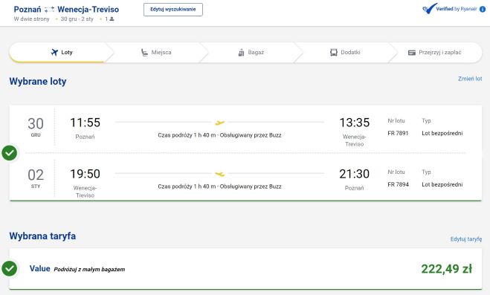Toggle the green checkmark beside selected flights

[x=10, y=153]
